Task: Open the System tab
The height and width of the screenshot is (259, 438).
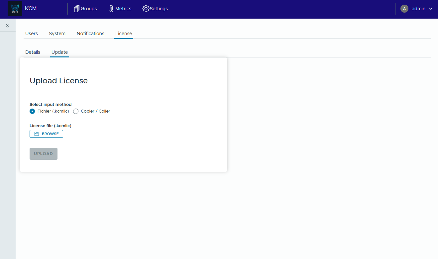Action: pyautogui.click(x=57, y=34)
